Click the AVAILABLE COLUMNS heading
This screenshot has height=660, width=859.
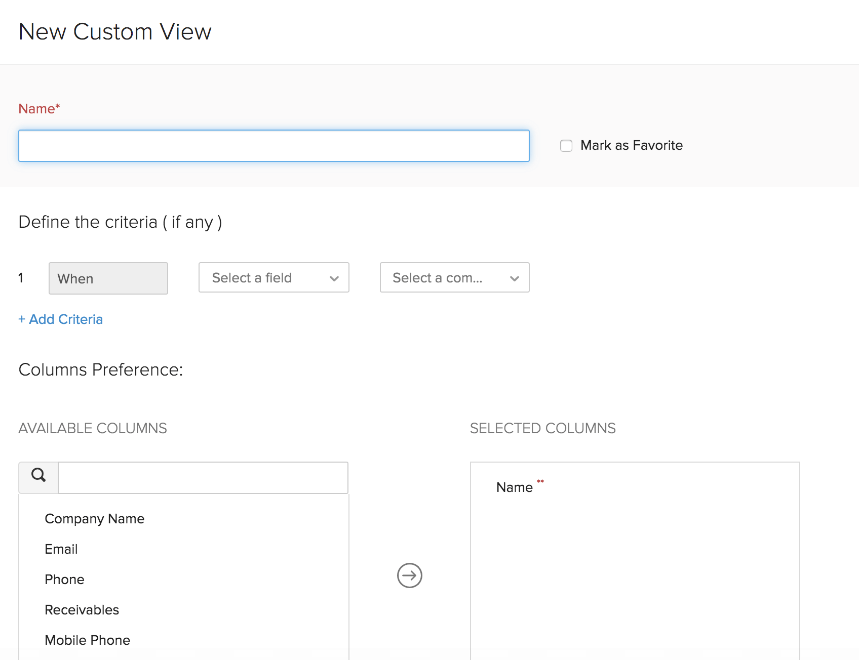[93, 428]
